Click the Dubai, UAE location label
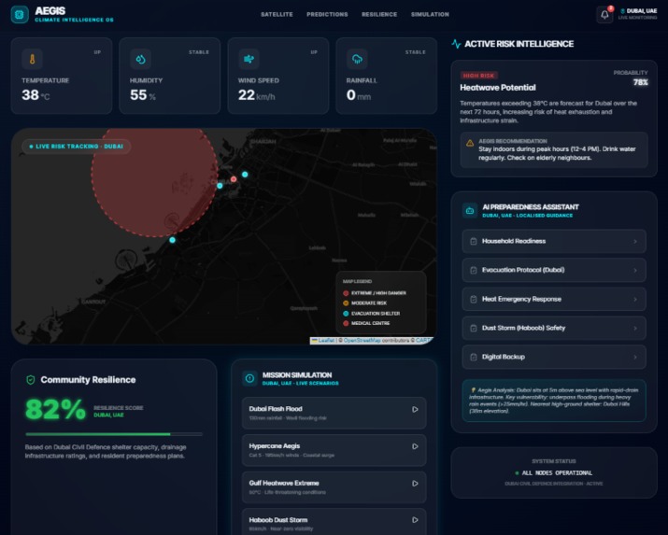 642,11
